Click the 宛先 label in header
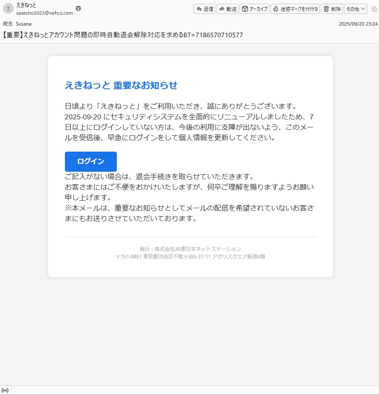The height and width of the screenshot is (395, 379). 8,24
